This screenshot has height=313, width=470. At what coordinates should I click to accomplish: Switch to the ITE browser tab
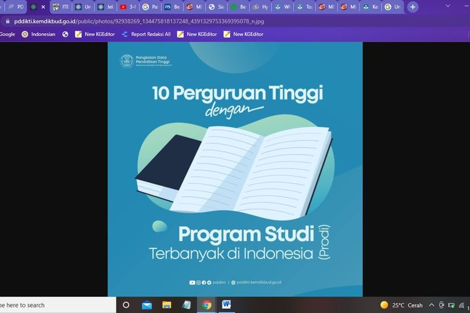(x=61, y=7)
